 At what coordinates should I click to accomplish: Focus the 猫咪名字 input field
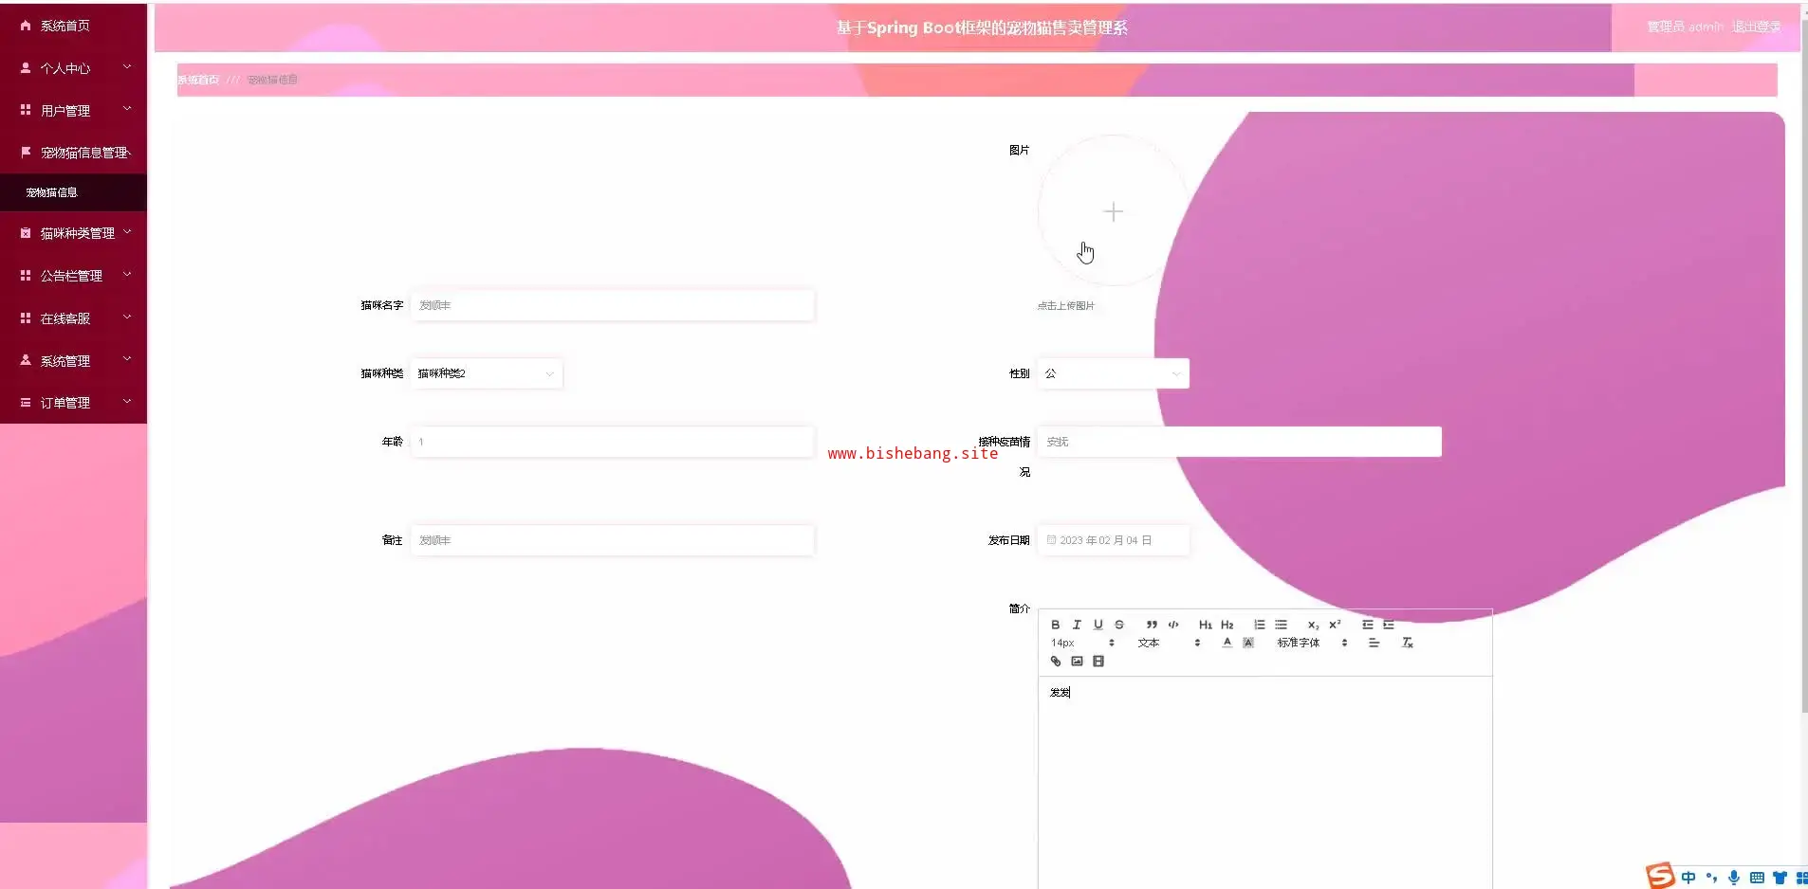pos(612,305)
